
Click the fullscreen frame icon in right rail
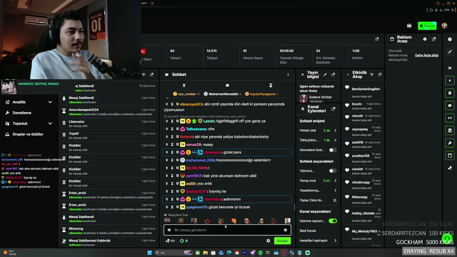[450, 68]
